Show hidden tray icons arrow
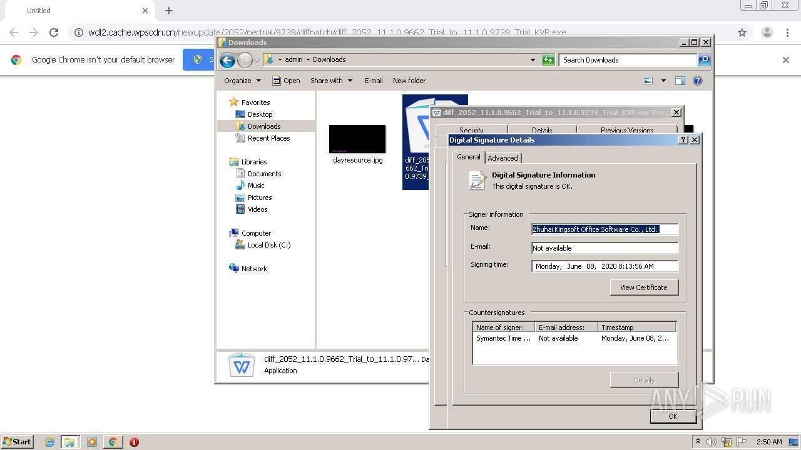Image resolution: width=801 pixels, height=450 pixels. tap(698, 441)
